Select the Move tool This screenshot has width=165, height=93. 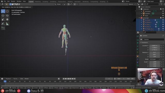pyautogui.click(x=3, y=16)
